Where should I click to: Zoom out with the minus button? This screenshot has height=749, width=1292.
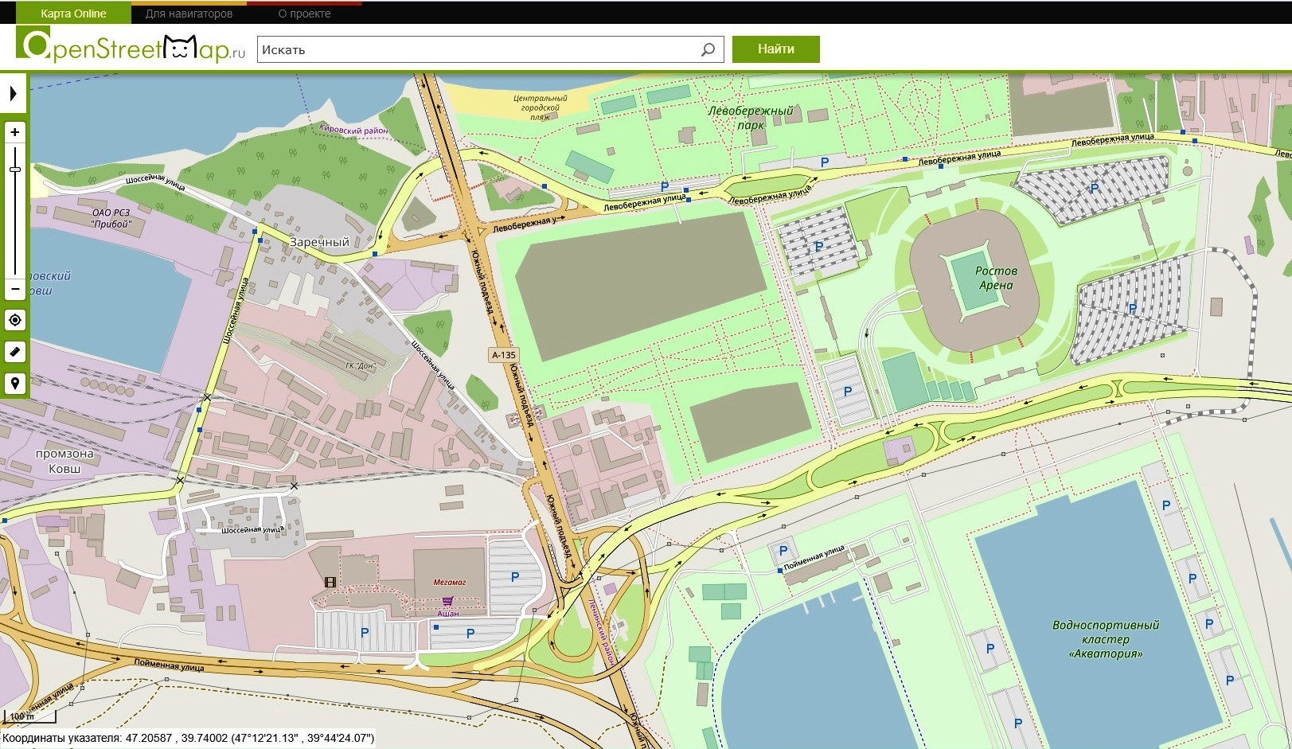[15, 288]
